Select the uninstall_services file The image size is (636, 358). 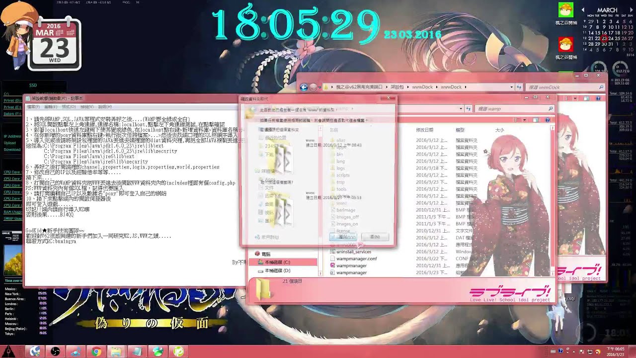point(353,252)
